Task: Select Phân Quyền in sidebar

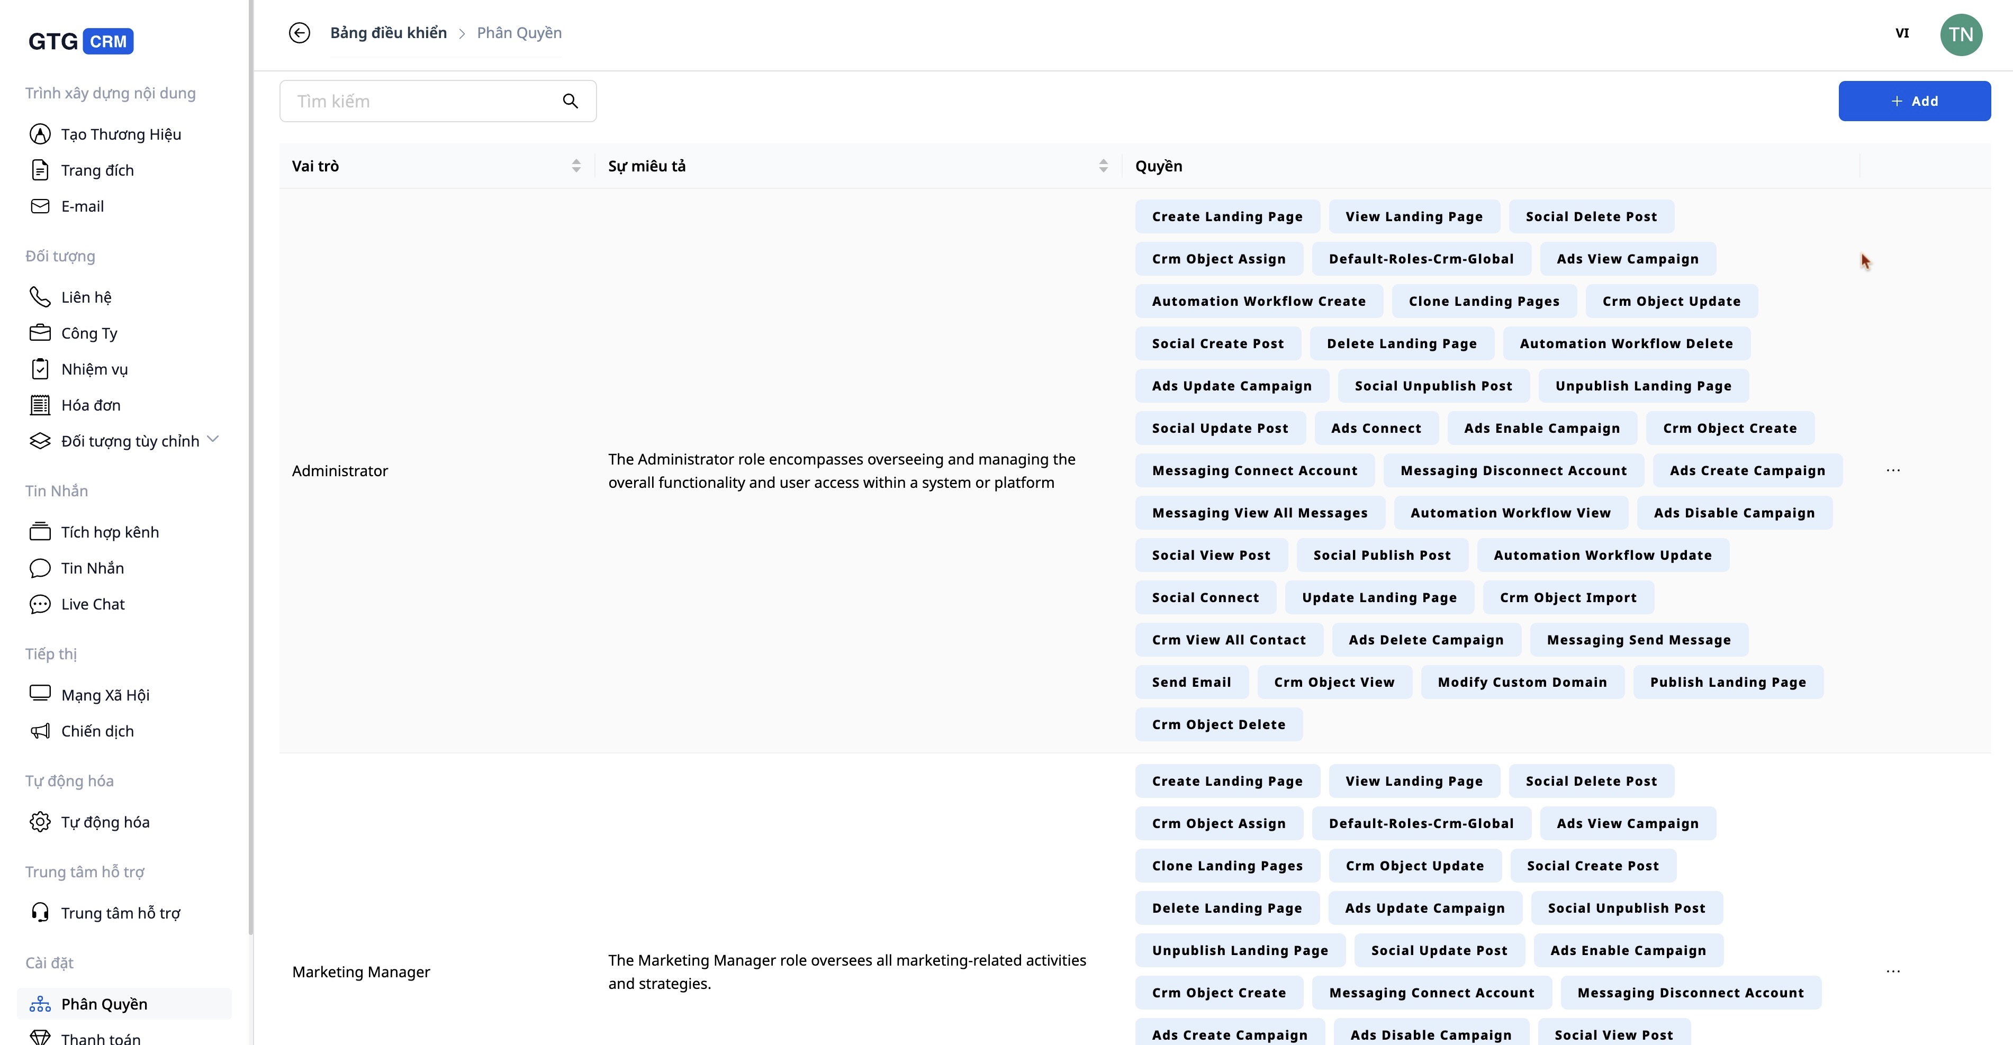Action: pyautogui.click(x=104, y=1004)
